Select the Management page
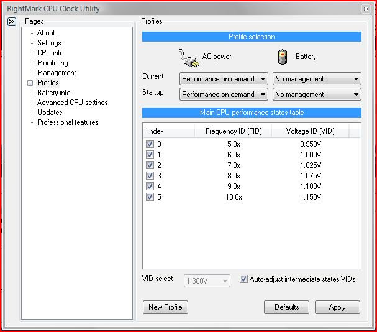377x332 pixels. (x=57, y=73)
